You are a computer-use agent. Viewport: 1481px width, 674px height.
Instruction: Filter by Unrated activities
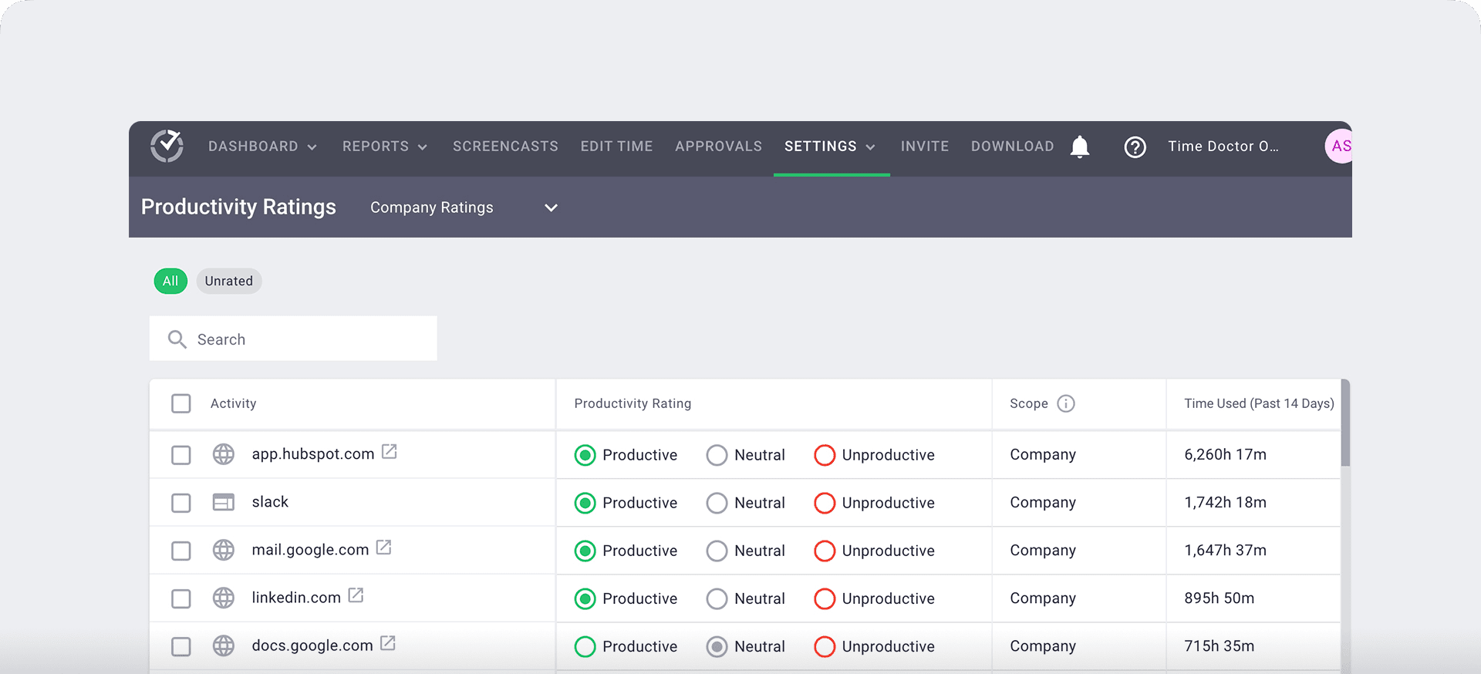pyautogui.click(x=228, y=281)
